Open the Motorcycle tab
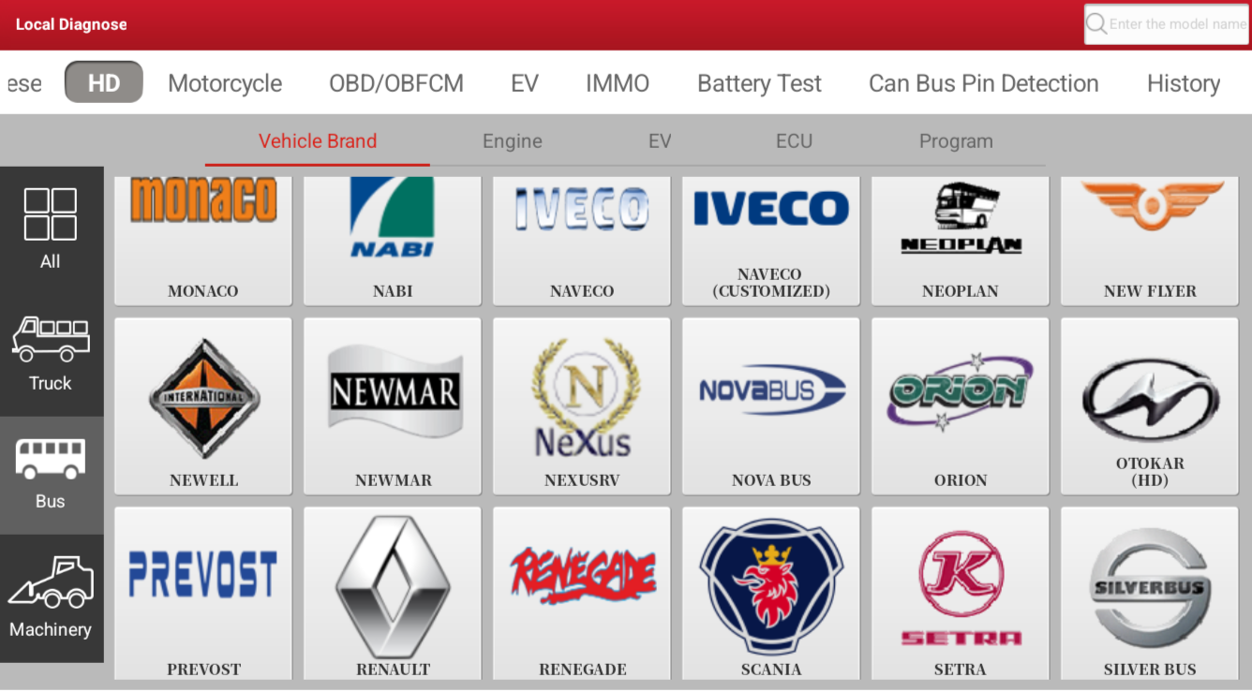 point(225,82)
